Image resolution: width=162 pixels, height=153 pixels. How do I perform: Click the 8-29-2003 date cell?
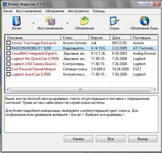tap(119, 53)
